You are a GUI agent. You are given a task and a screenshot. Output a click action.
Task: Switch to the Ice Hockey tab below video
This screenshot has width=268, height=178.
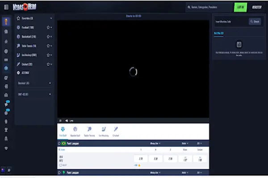[x=104, y=132]
